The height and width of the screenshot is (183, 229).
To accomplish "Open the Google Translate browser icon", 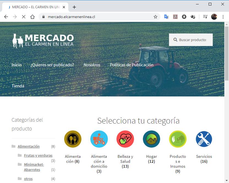I will (x=166, y=17).
